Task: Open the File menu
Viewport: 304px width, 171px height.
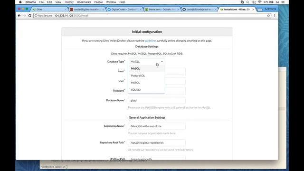Action: [41, 2]
